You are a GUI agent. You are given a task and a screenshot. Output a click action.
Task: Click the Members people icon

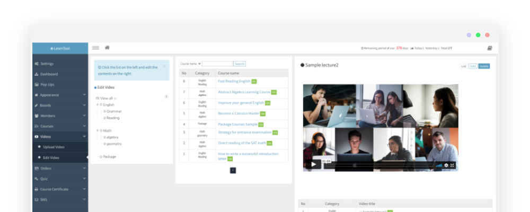(37, 116)
